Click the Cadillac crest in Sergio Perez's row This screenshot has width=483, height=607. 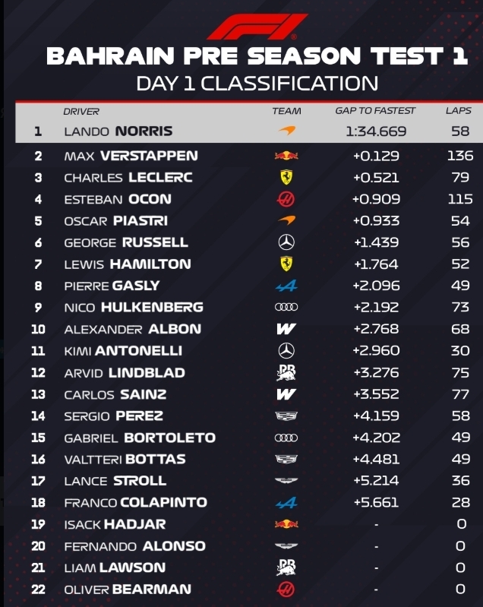pyautogui.click(x=286, y=416)
